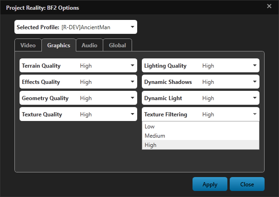Screen dimensions: 279x197
Task: Choose Low in Texture Filtering list
Action: (x=200, y=127)
